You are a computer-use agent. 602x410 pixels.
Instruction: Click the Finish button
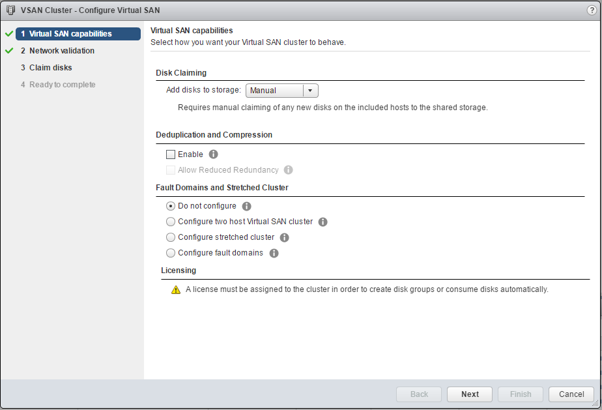[520, 394]
